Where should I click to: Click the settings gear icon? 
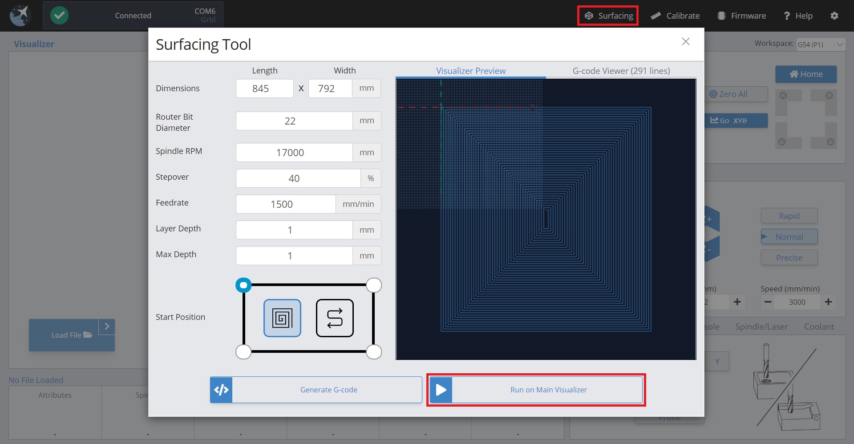(x=834, y=16)
